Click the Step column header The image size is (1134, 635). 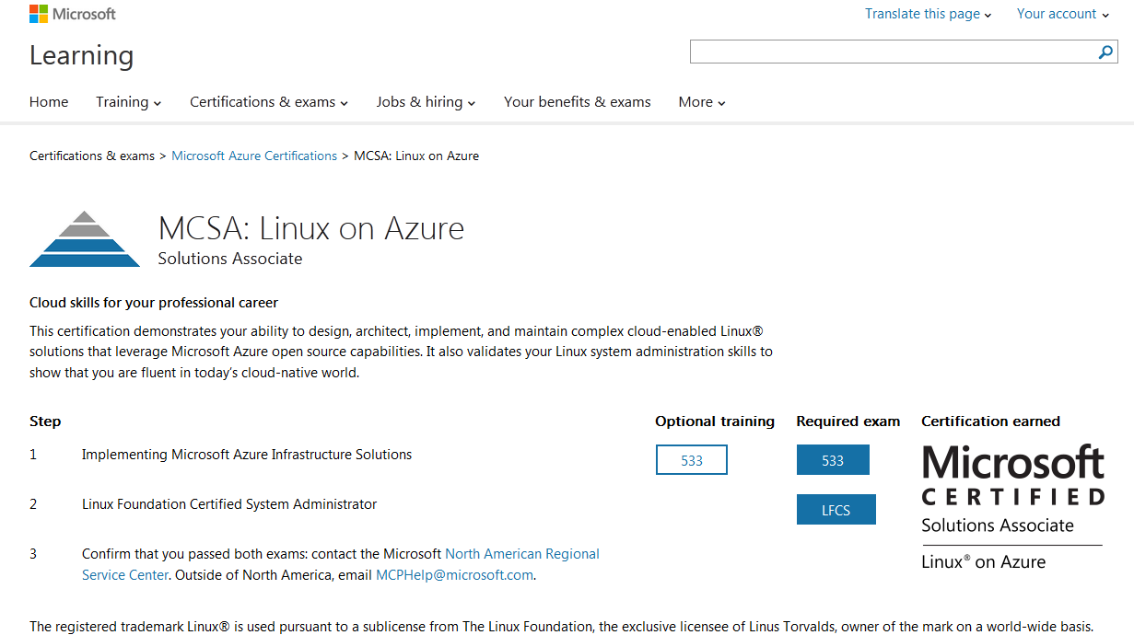pyautogui.click(x=45, y=421)
